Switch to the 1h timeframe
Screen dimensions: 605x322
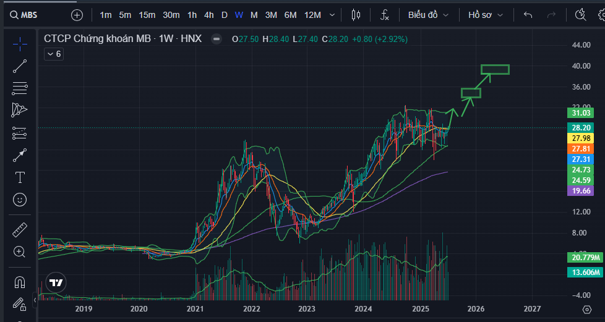click(x=192, y=15)
